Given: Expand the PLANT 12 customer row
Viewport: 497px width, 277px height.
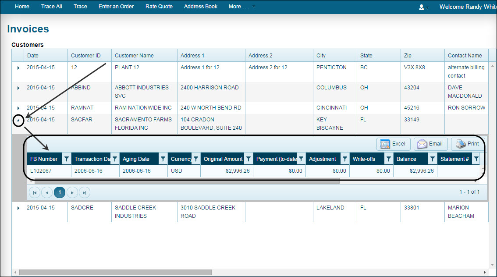Looking at the screenshot, I should pos(18,68).
